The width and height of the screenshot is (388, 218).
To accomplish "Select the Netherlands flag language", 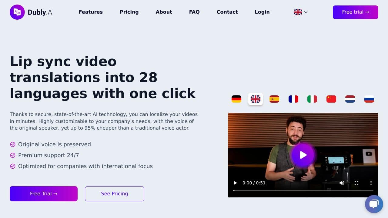I will click(350, 99).
